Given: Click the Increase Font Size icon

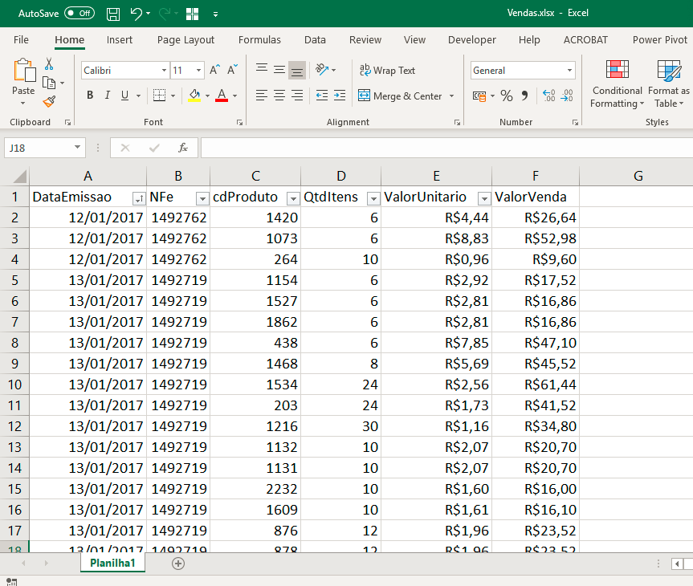Looking at the screenshot, I should click(x=214, y=71).
